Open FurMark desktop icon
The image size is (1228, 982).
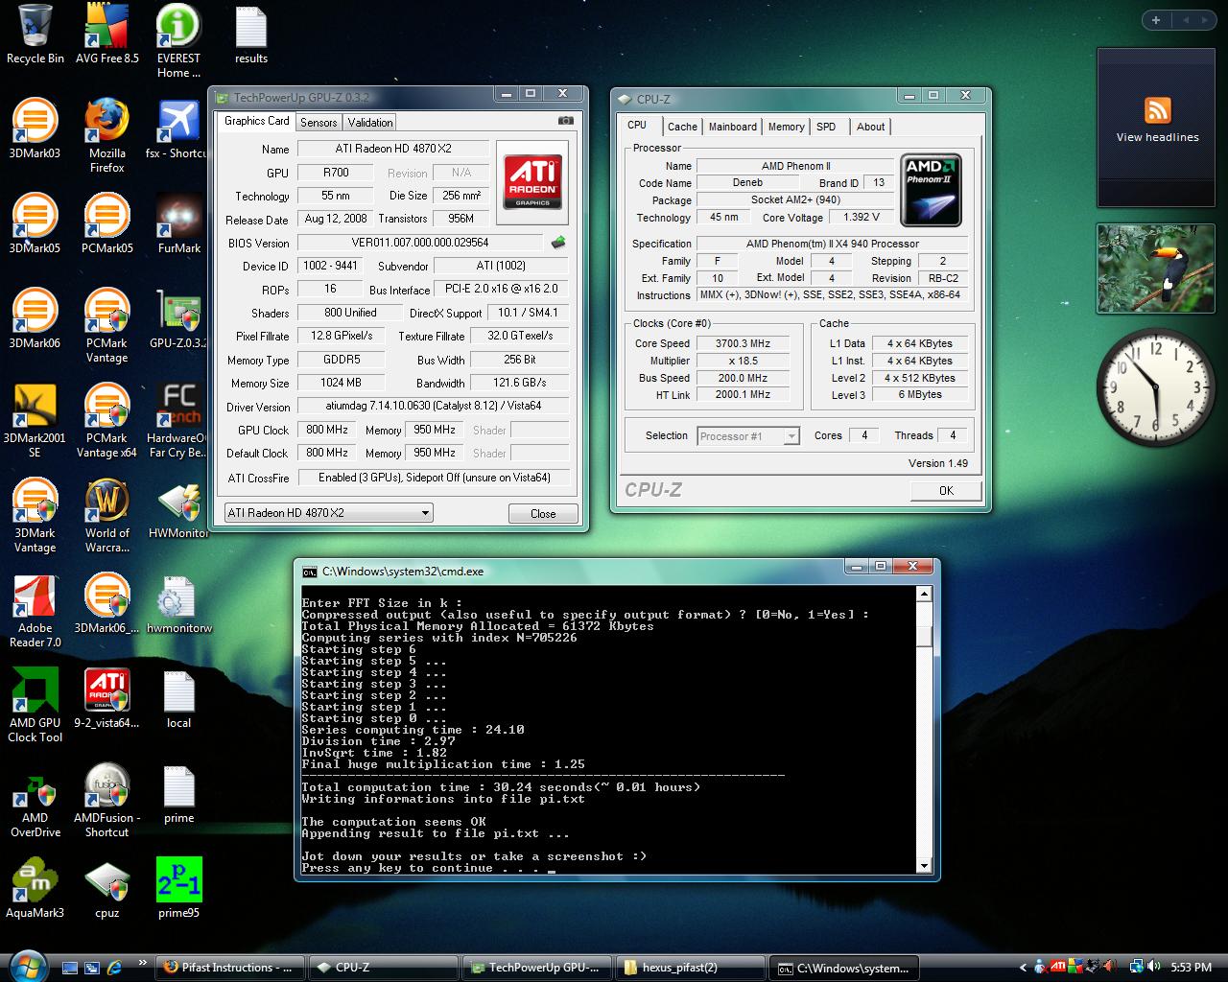[x=178, y=223]
